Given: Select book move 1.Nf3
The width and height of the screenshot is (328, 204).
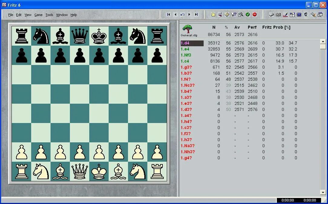Looking at the screenshot, I should coord(186,55).
